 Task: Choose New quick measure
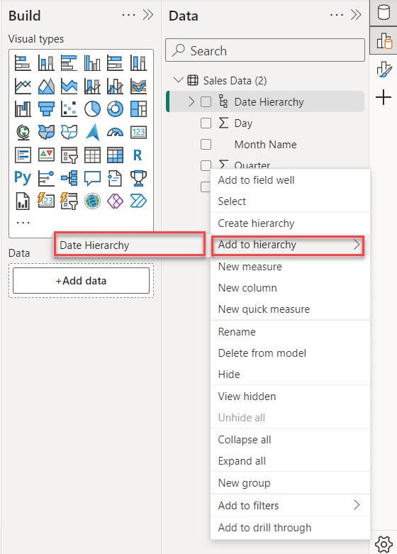pyautogui.click(x=290, y=309)
